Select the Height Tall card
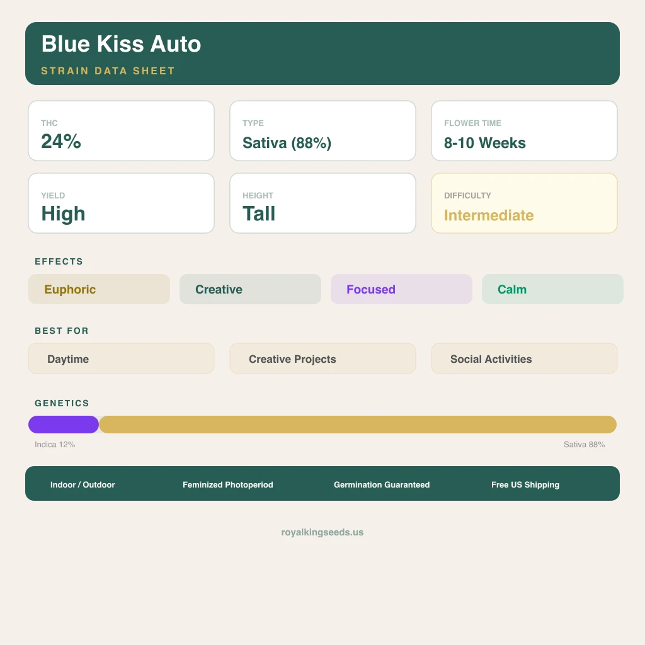This screenshot has height=645, width=645. point(322,203)
